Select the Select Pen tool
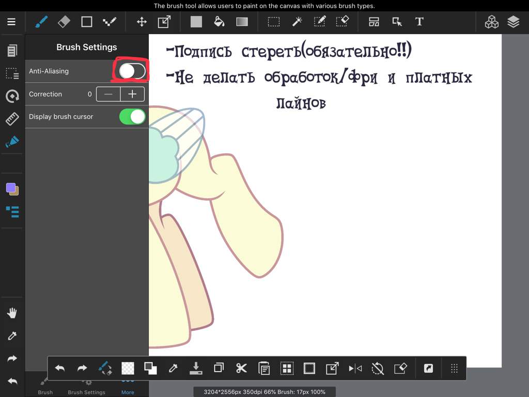This screenshot has width=529, height=397. coord(319,22)
